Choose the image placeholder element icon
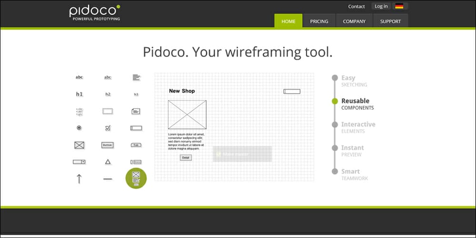 tap(79, 145)
